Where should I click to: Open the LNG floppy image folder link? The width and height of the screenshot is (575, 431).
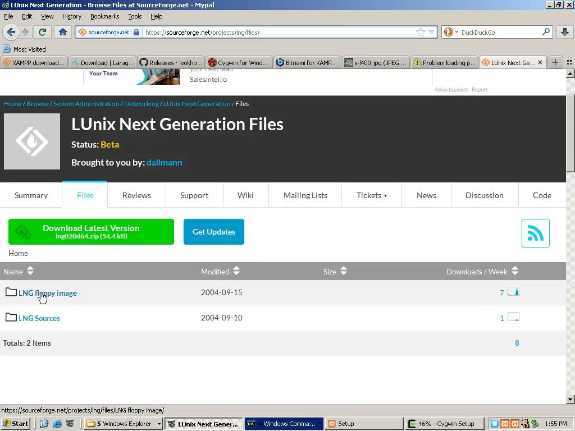(x=48, y=293)
